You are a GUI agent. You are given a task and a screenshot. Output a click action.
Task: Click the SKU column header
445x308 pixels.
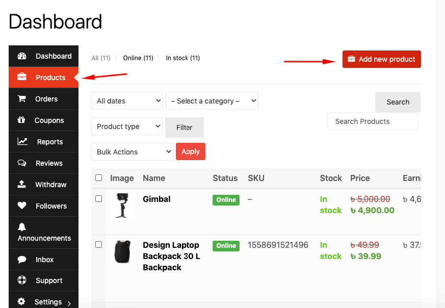256,178
